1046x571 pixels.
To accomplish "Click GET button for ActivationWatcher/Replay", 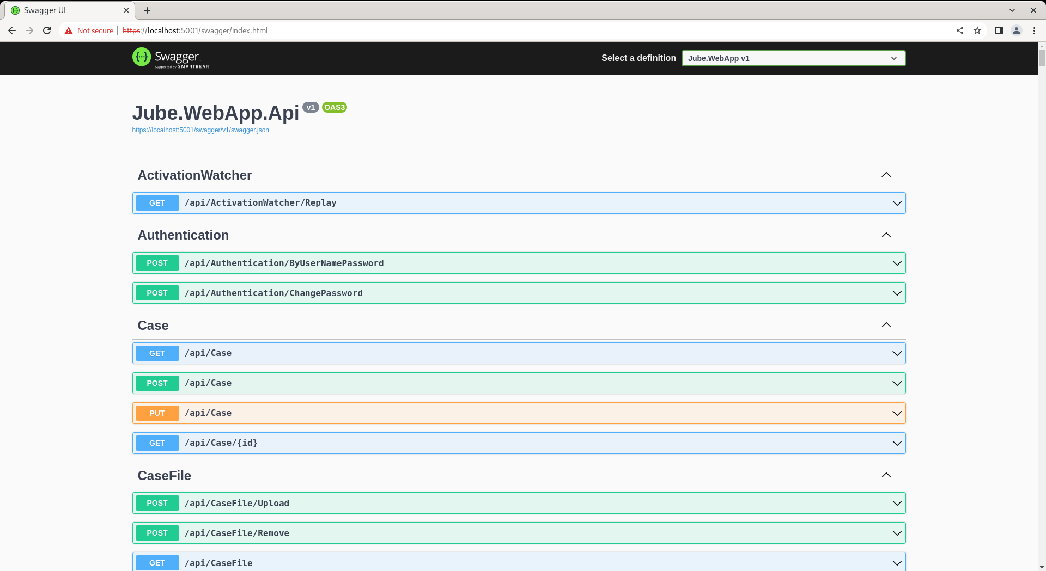I will coord(157,203).
